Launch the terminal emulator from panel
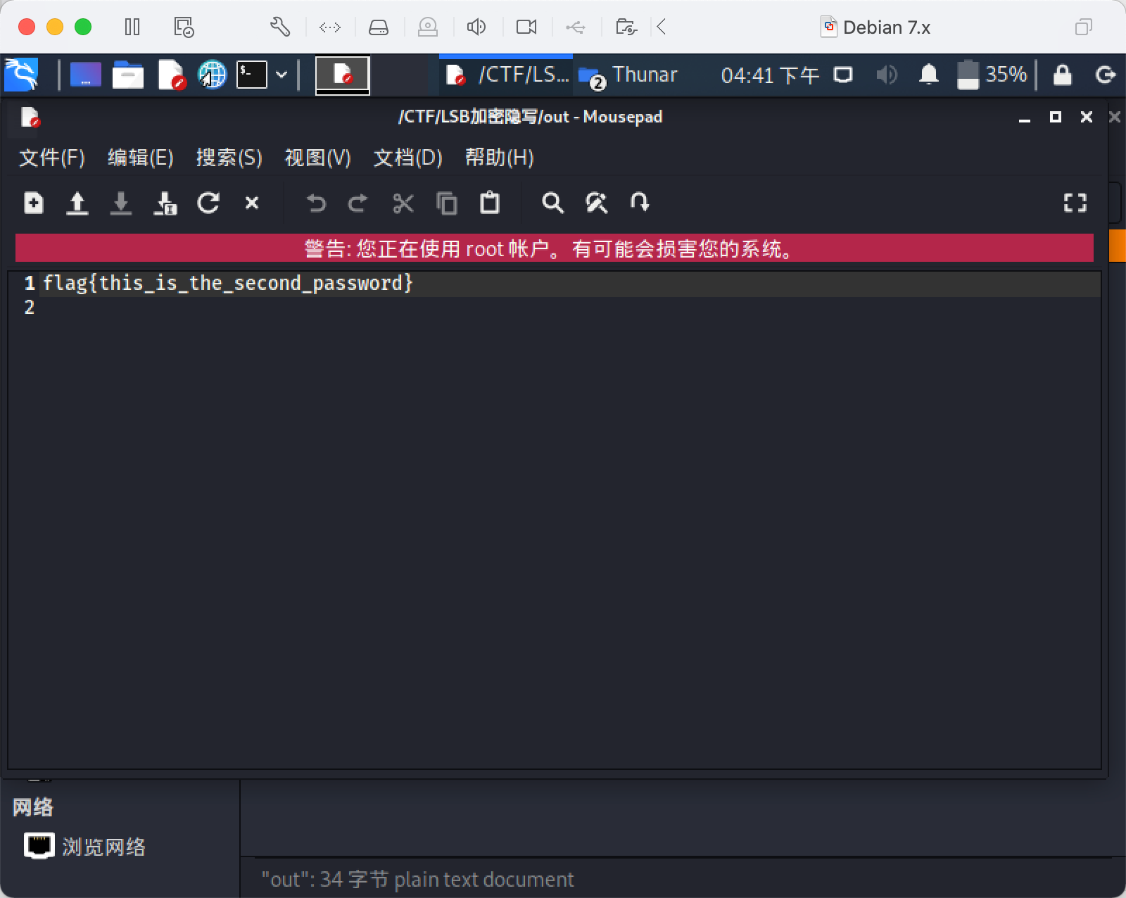Screen dimensions: 1126x898 click(x=252, y=75)
